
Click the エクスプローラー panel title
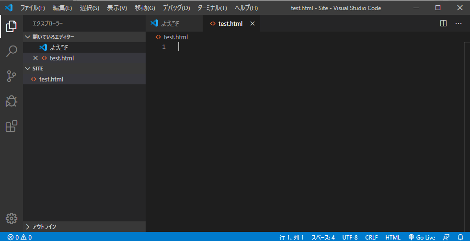pos(47,23)
